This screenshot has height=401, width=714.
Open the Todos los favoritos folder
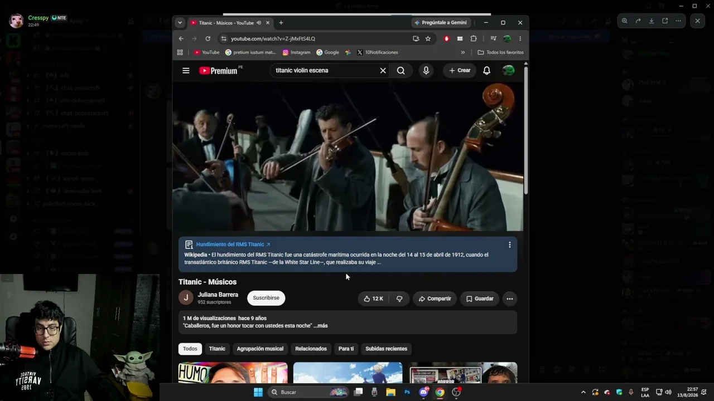(x=500, y=52)
